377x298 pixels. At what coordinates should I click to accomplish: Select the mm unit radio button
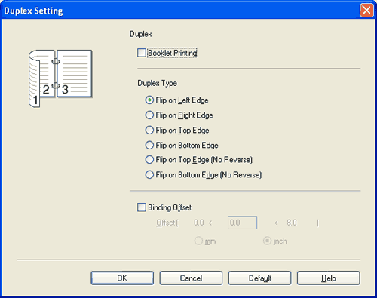point(198,241)
